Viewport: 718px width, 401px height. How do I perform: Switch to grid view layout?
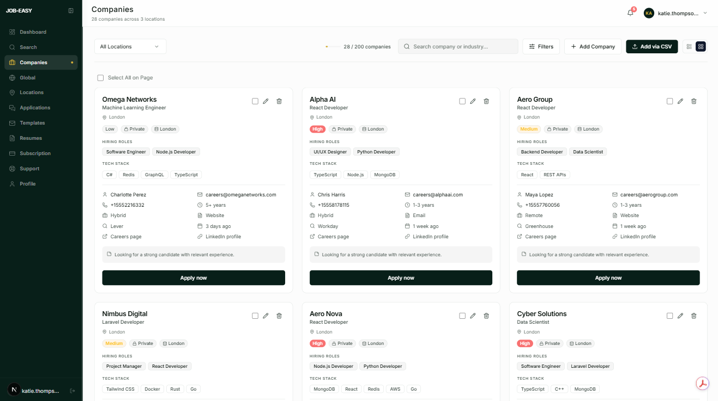coord(701,47)
